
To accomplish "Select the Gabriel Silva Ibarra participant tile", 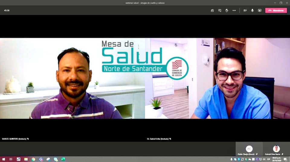I will (276, 149).
